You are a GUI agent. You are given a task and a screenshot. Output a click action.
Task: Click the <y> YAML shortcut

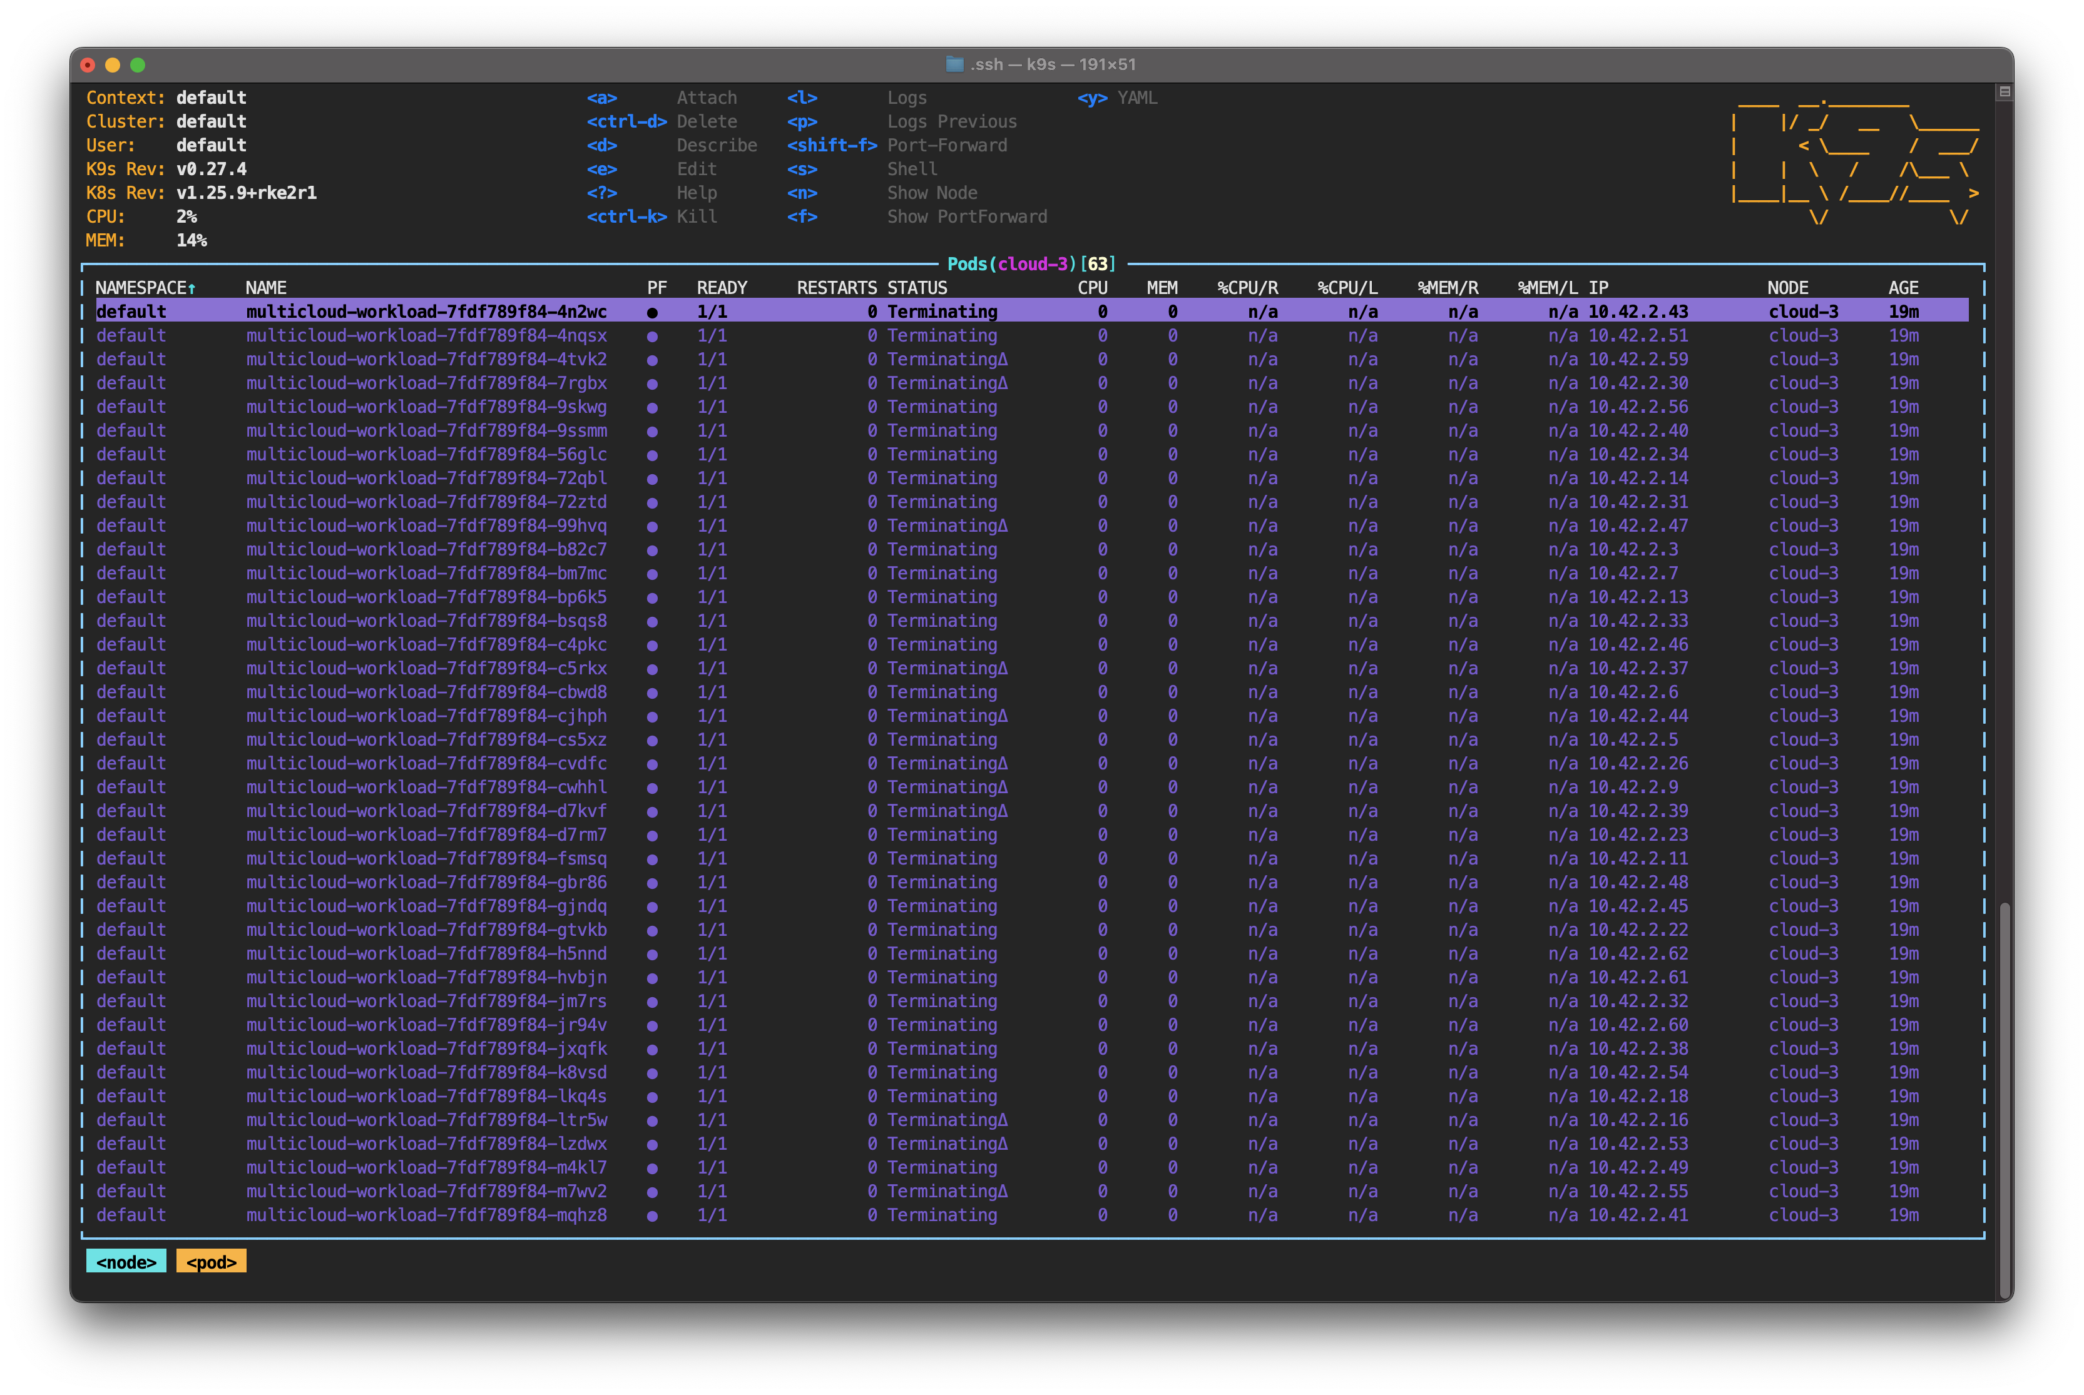click(1116, 98)
